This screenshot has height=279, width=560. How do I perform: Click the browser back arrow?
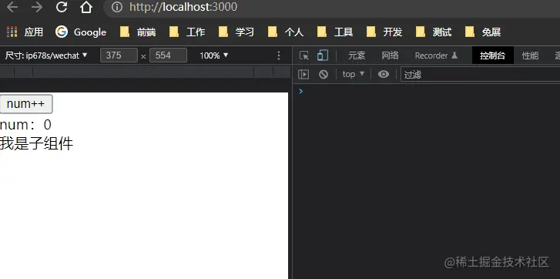point(12,7)
